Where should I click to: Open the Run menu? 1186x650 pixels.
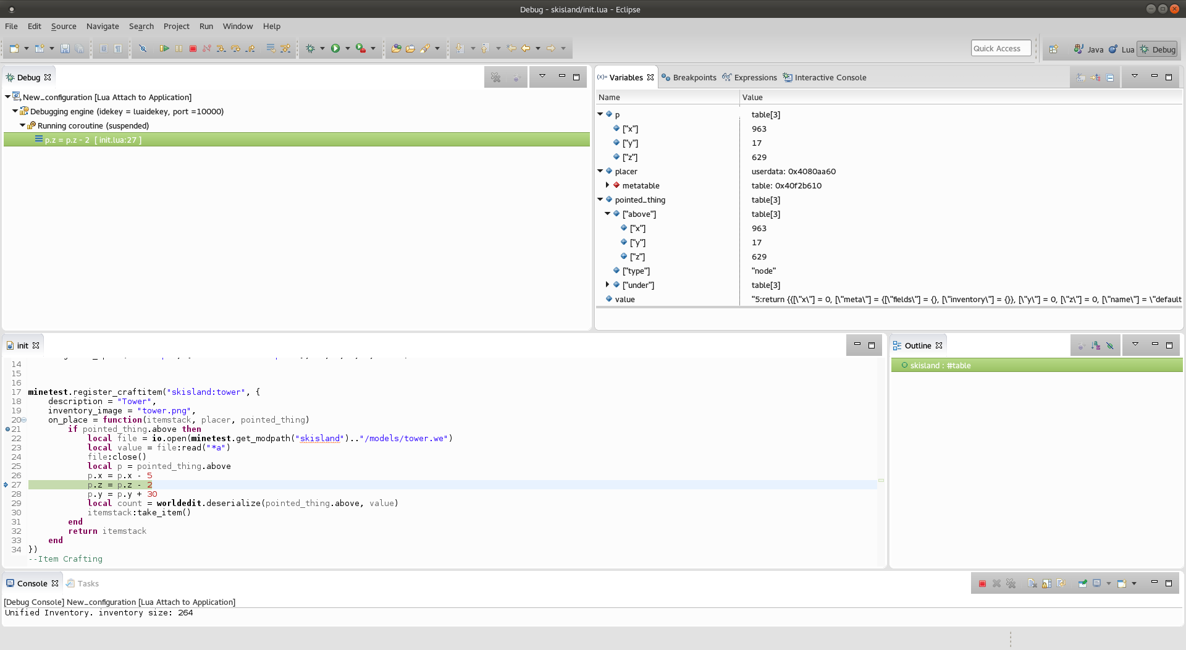tap(206, 26)
